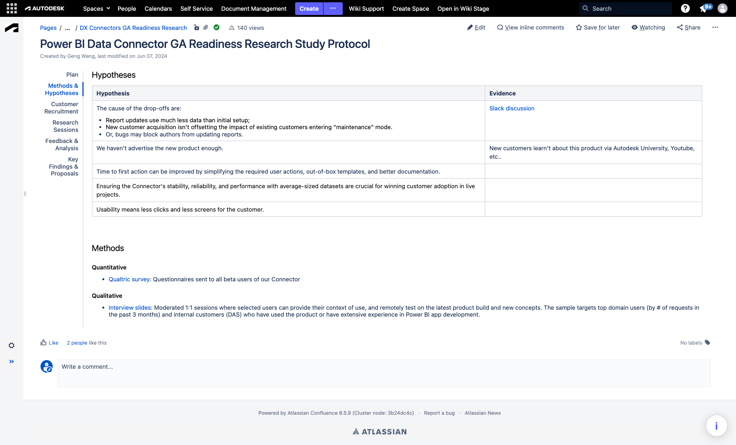Click the Autodesk logo in header
Image resolution: width=736 pixels, height=445 pixels.
(x=44, y=8)
